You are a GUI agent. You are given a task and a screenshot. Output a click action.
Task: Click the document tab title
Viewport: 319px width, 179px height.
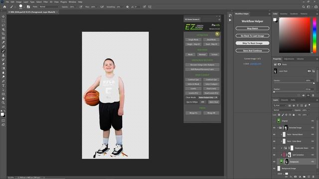pyautogui.click(x=32, y=12)
